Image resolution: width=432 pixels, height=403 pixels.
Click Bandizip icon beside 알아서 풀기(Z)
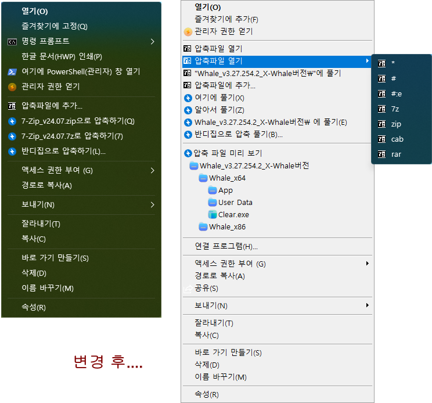(x=188, y=110)
